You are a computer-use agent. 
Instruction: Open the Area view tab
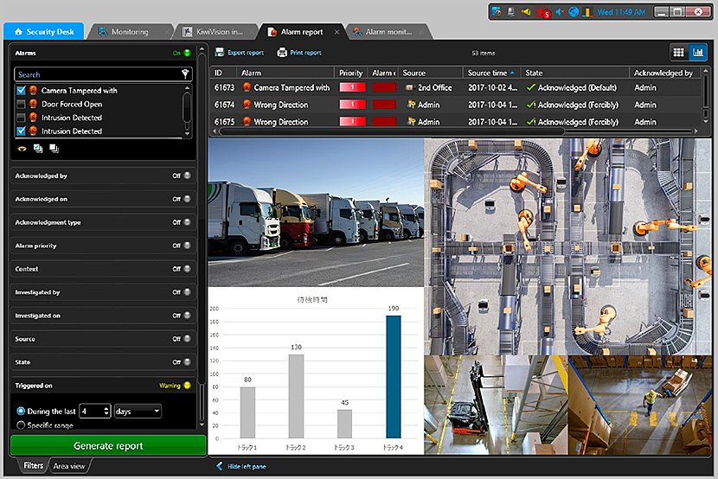pos(68,466)
